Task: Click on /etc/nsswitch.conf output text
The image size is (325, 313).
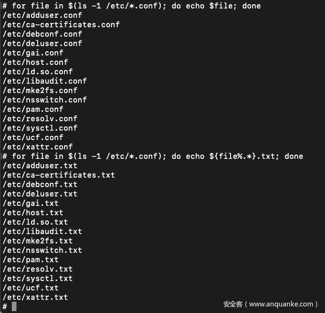Action: [x=45, y=100]
